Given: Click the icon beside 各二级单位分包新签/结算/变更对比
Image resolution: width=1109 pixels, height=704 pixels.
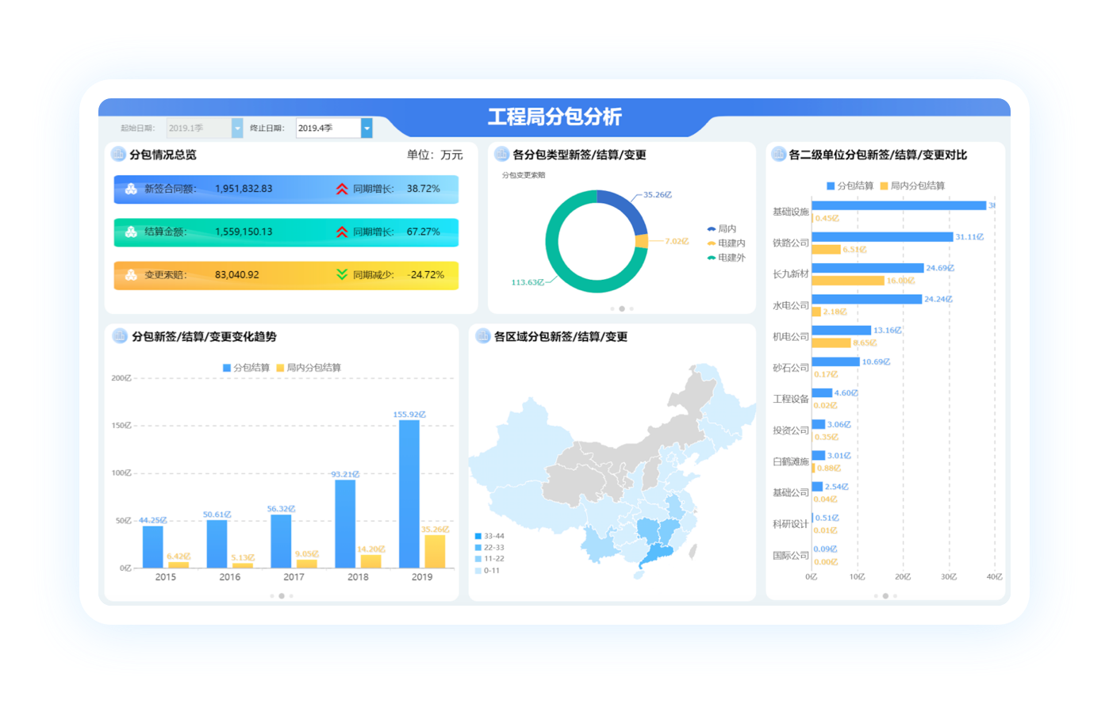Looking at the screenshot, I should 778,155.
